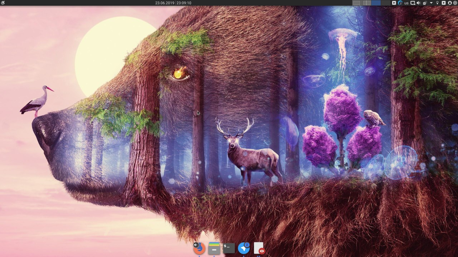Open the Telegram tray icon with badge 2

pyautogui.click(x=400, y=3)
